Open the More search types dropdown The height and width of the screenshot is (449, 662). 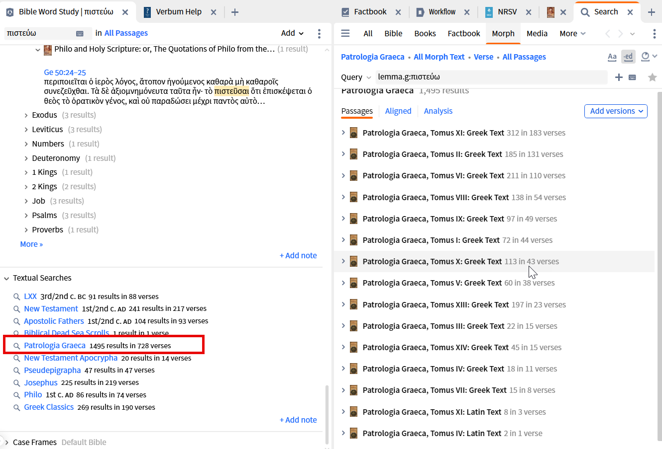[x=572, y=33]
